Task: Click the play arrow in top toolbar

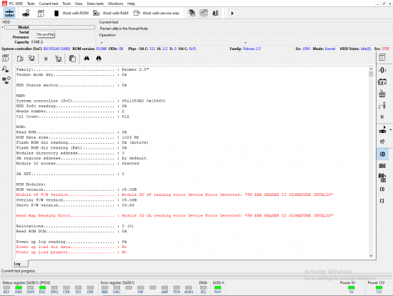Action: pos(232,14)
